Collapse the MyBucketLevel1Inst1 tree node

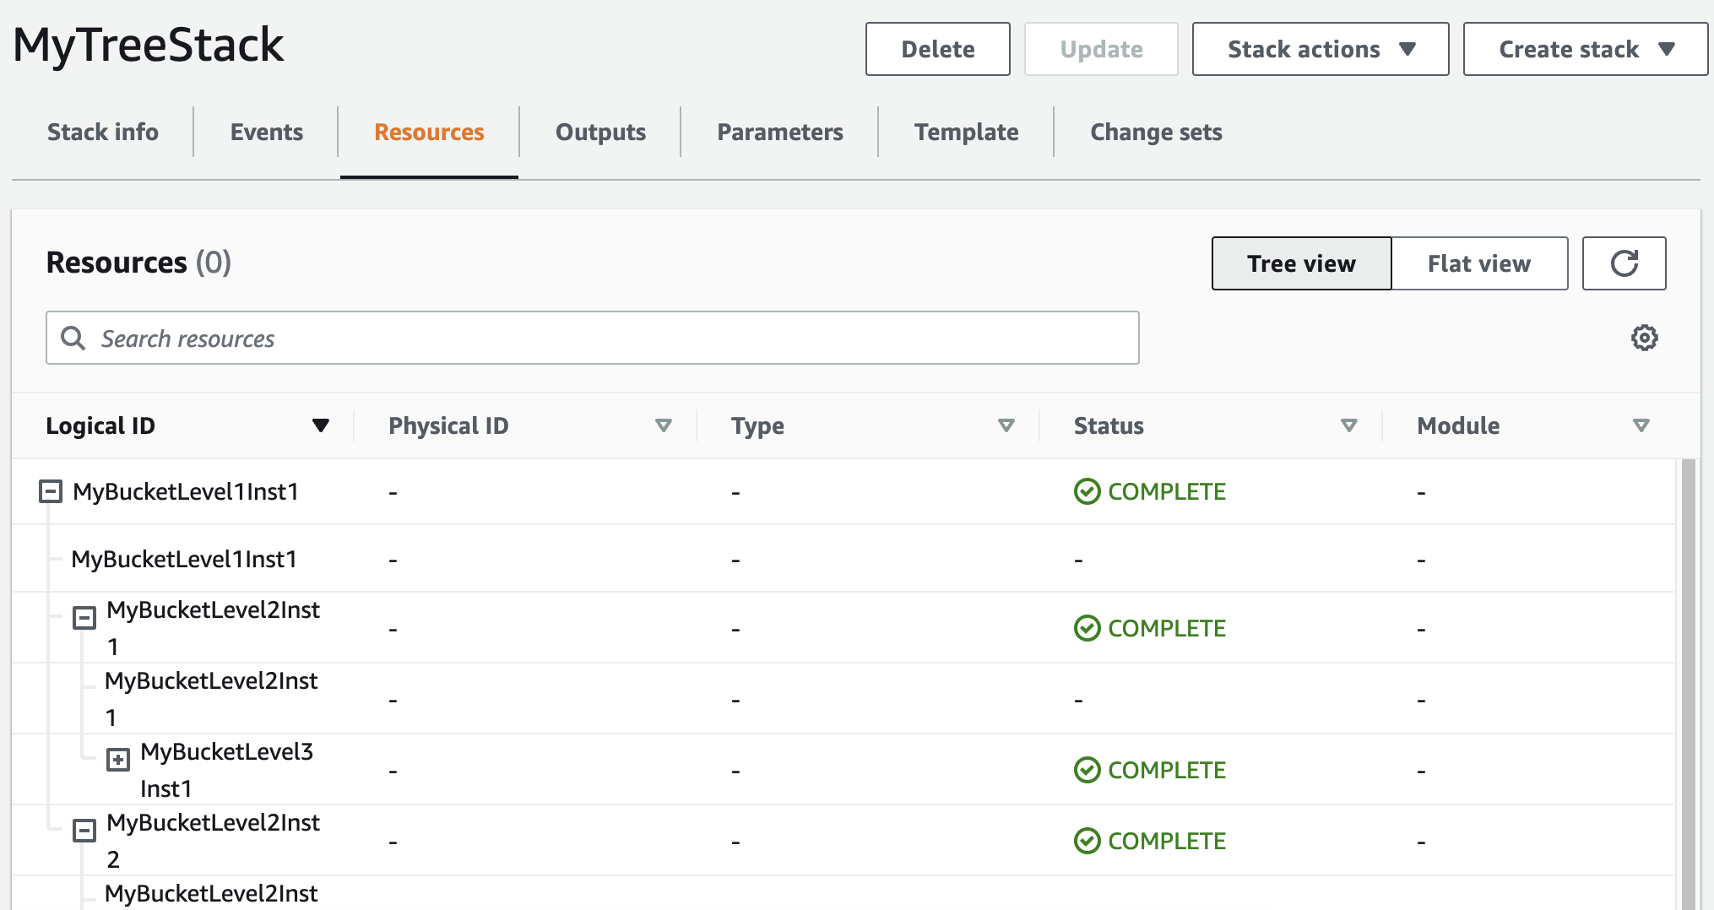[x=51, y=491]
